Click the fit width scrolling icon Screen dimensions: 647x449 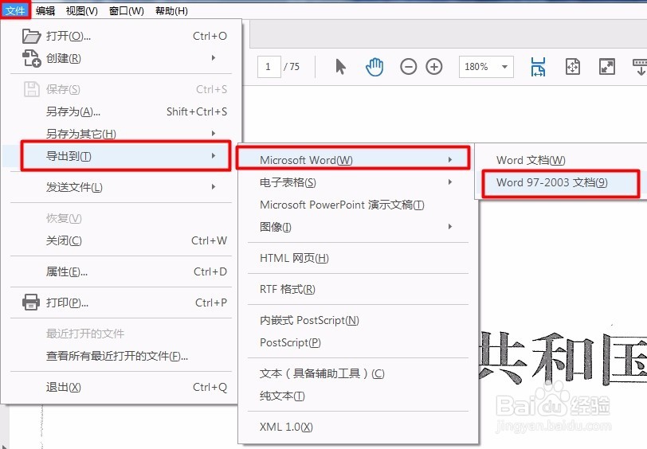pyautogui.click(x=538, y=67)
